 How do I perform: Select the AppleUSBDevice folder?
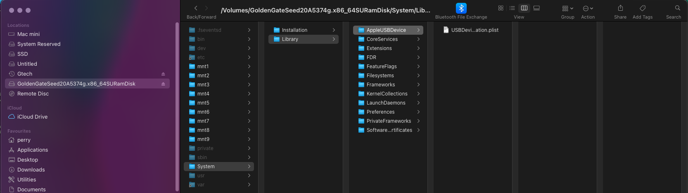pyautogui.click(x=388, y=30)
